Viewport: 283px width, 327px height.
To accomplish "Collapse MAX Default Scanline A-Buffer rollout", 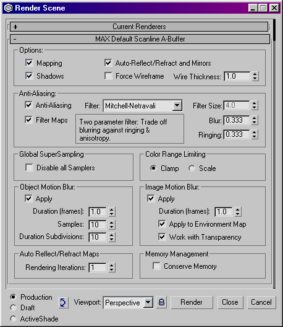I will [x=140, y=39].
